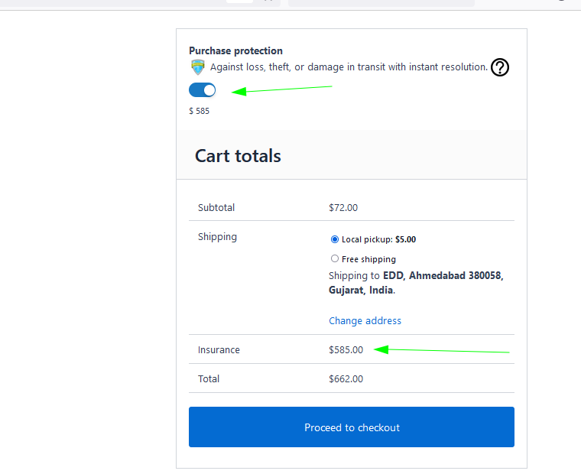581x474 pixels.
Task: Select the Local pickup radio button
Action: tap(335, 239)
